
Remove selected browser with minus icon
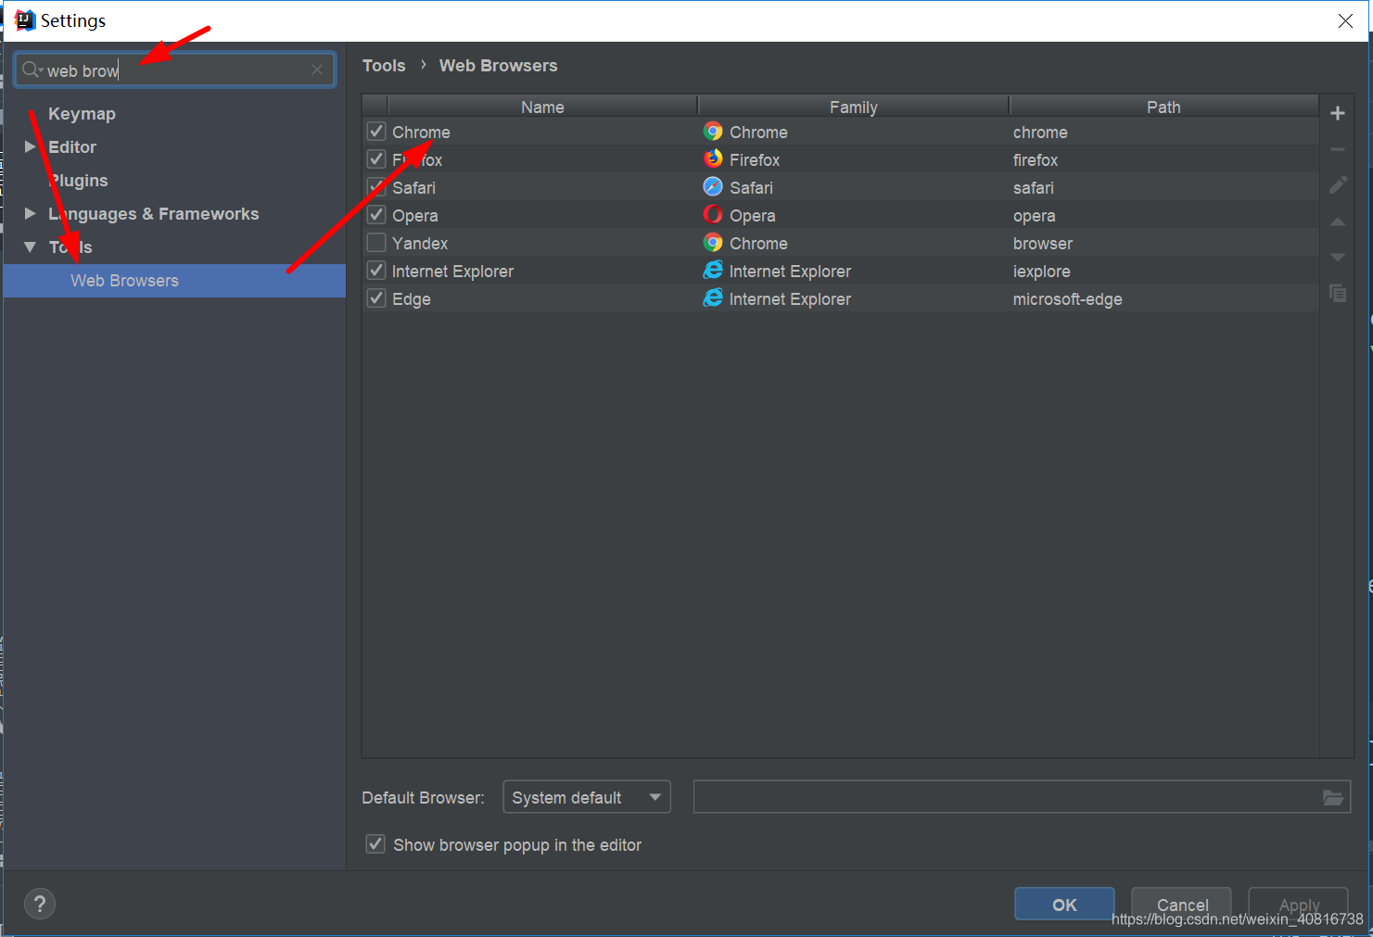(1337, 149)
